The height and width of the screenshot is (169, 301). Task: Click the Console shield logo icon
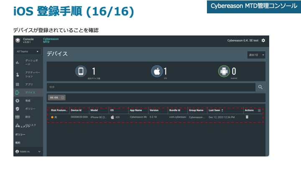click(18, 40)
